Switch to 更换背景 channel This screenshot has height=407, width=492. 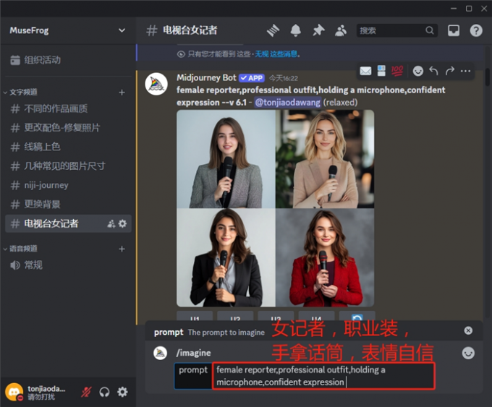click(x=68, y=205)
